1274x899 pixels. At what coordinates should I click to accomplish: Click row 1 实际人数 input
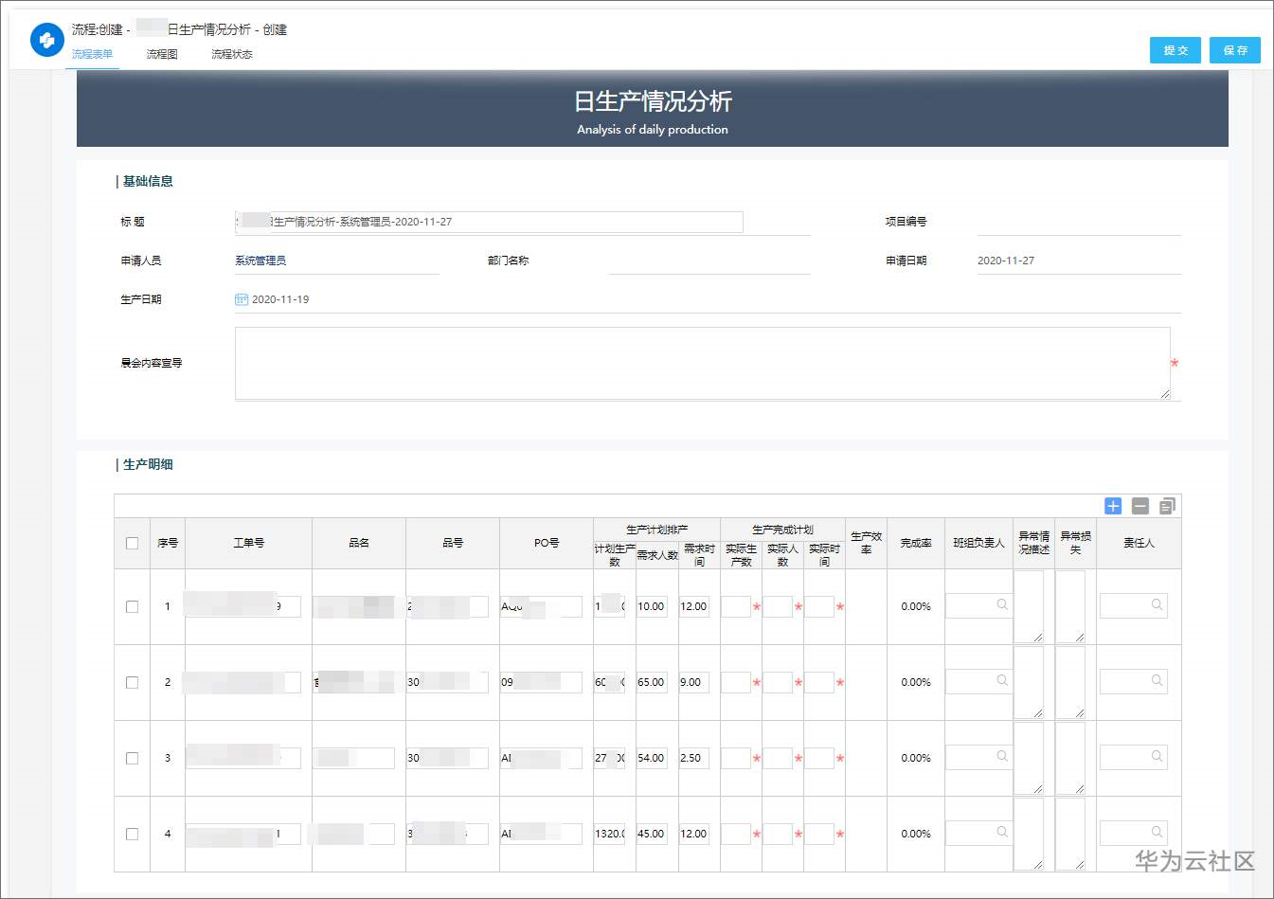pyautogui.click(x=778, y=606)
